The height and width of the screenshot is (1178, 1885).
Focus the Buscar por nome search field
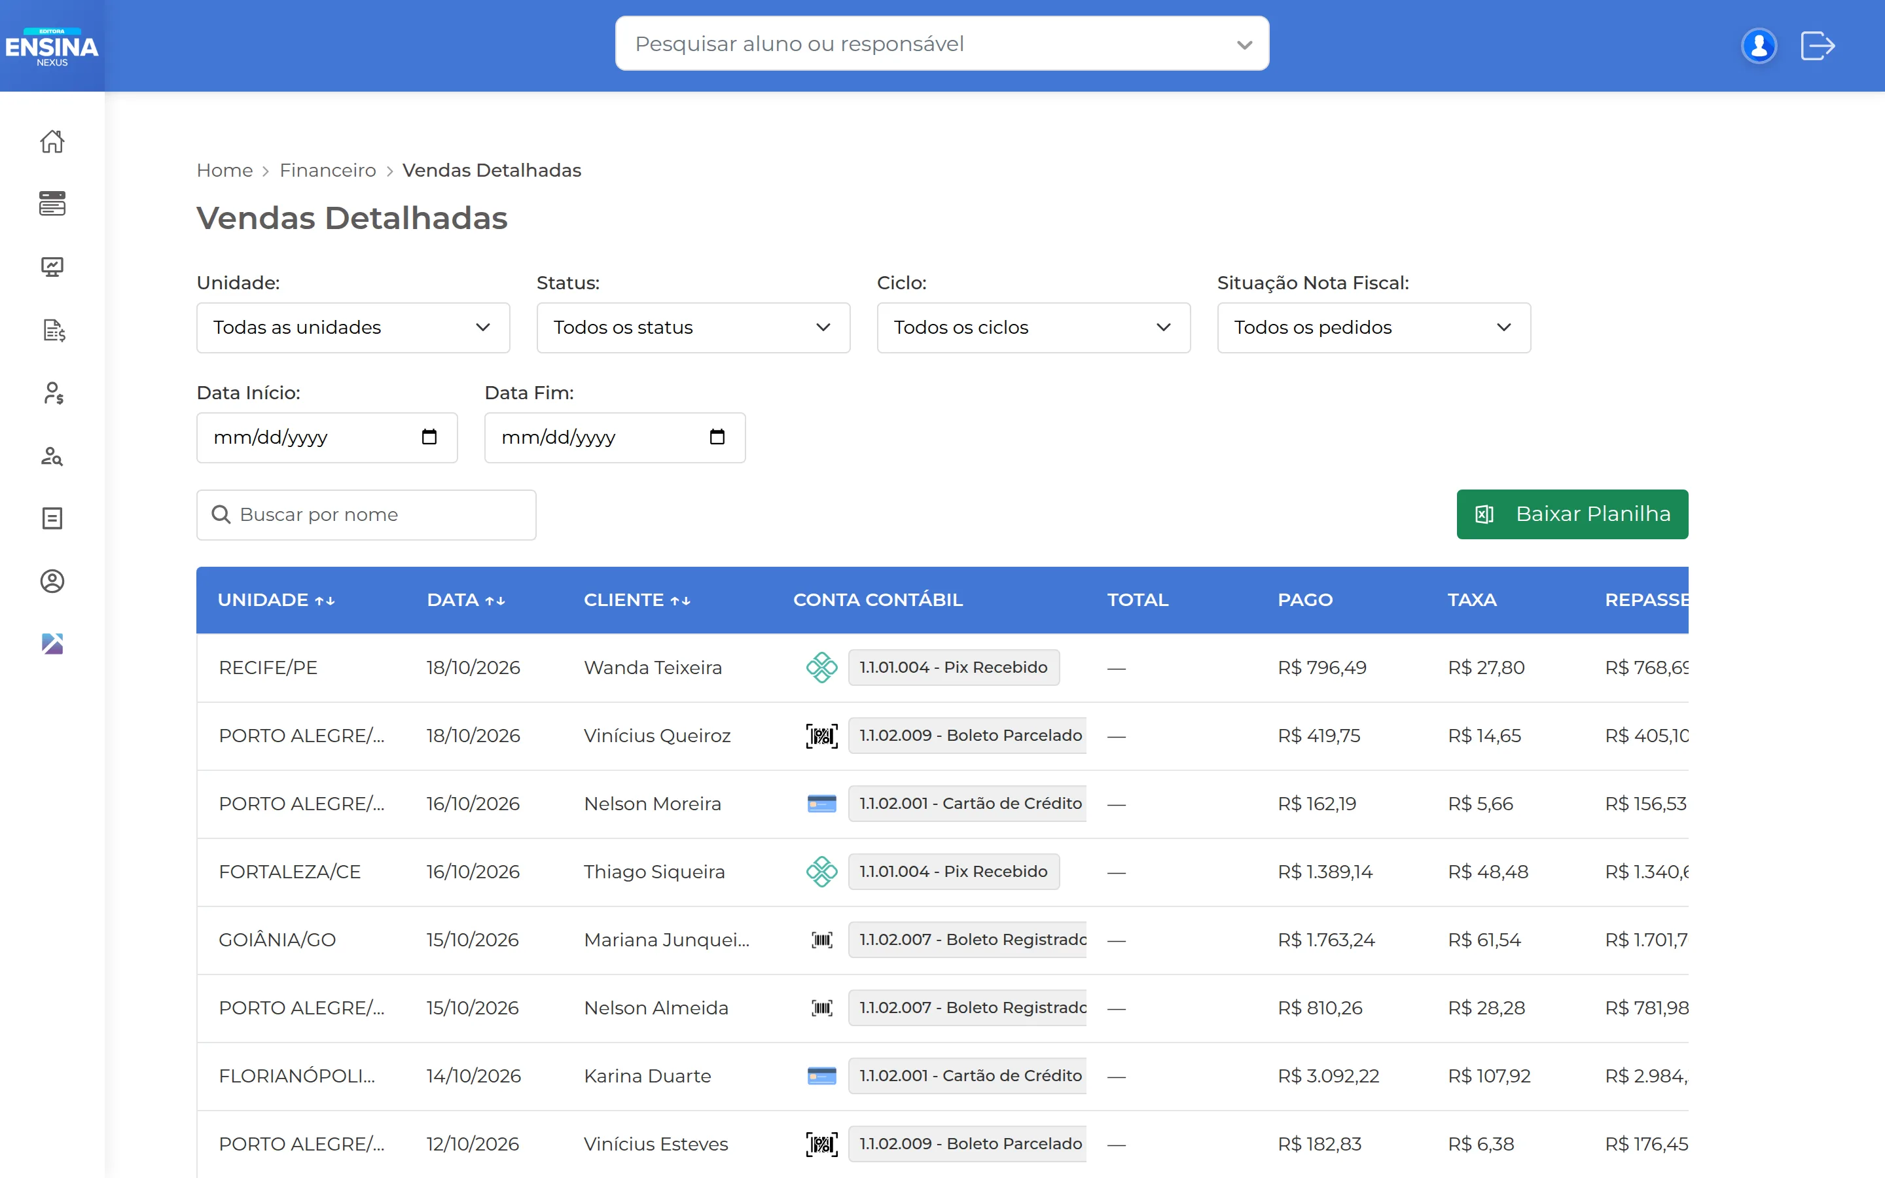click(x=366, y=515)
